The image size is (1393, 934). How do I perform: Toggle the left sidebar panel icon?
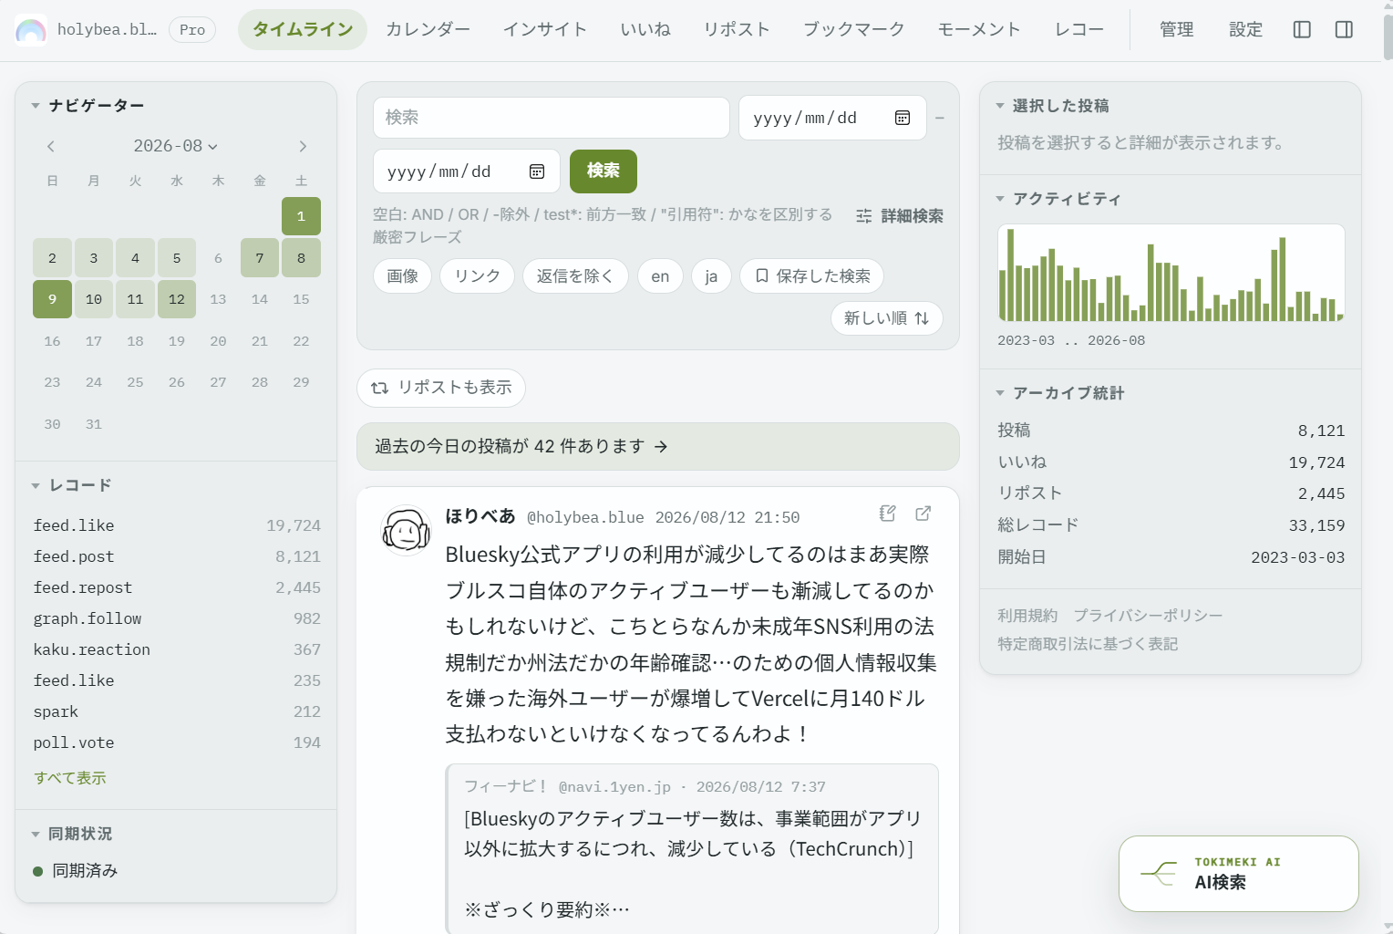[1302, 29]
